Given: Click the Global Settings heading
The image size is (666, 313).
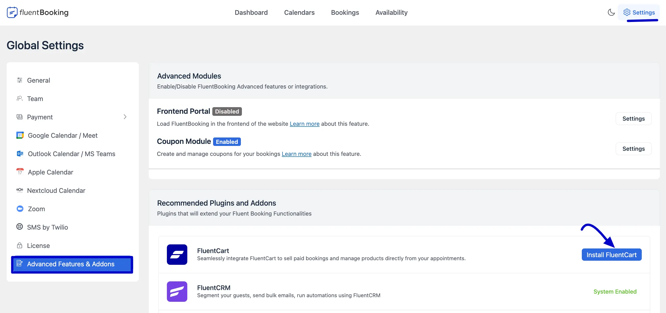Looking at the screenshot, I should [45, 45].
